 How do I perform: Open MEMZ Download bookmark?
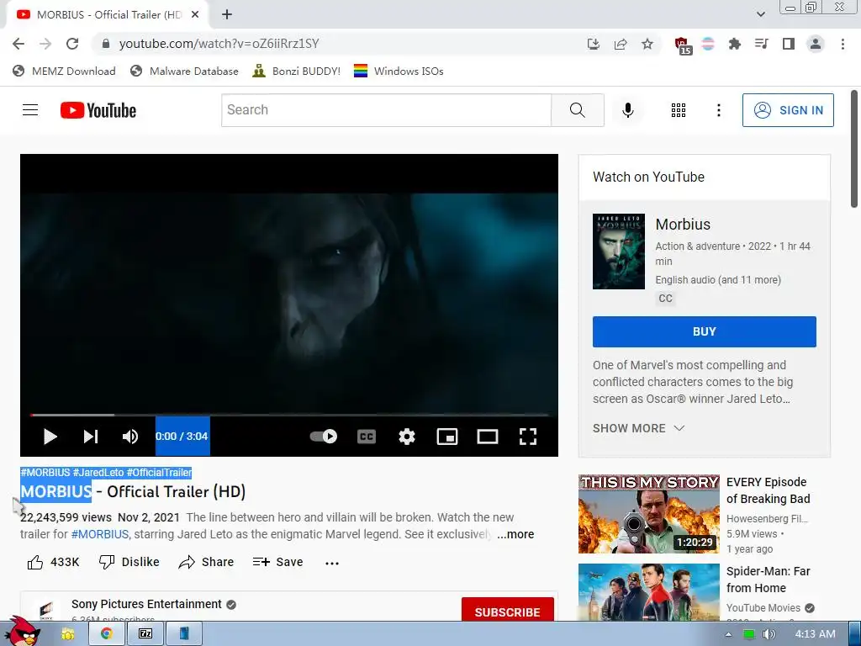[x=64, y=71]
